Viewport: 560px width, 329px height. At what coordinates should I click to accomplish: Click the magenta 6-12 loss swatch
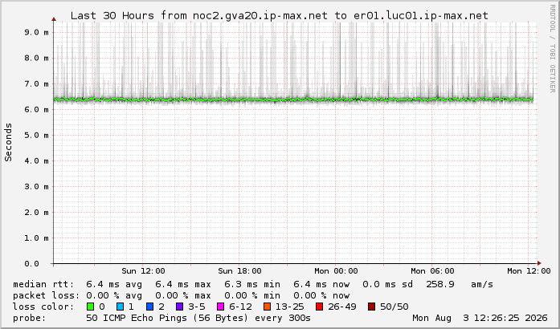(221, 307)
